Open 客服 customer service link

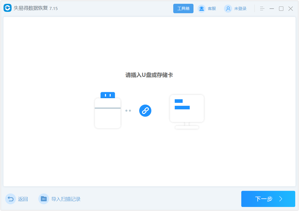pyautogui.click(x=212, y=9)
